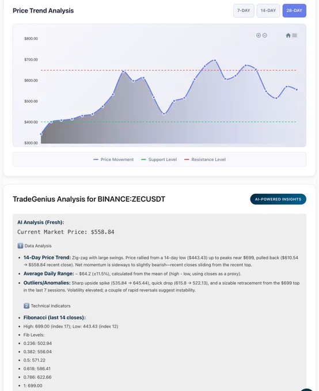The height and width of the screenshot is (391, 319).
Task: Select the 28-DAY range
Action: pos(294,10)
